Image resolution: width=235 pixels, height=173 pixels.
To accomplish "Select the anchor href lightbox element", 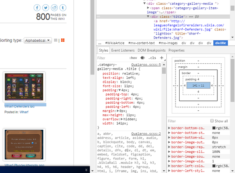I will pos(189,29).
